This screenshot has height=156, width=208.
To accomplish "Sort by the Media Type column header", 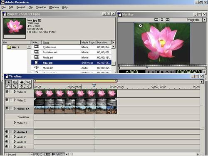I will [x=88, y=42].
